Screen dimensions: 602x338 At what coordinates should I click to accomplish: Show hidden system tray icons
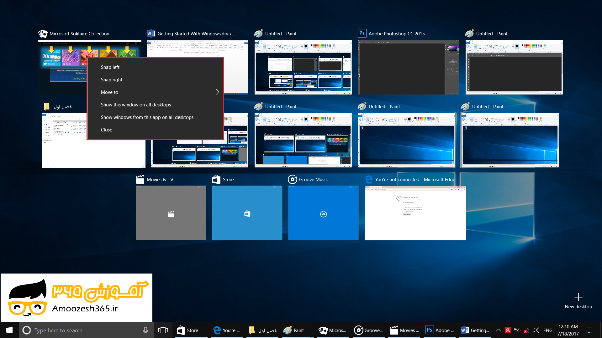click(498, 330)
